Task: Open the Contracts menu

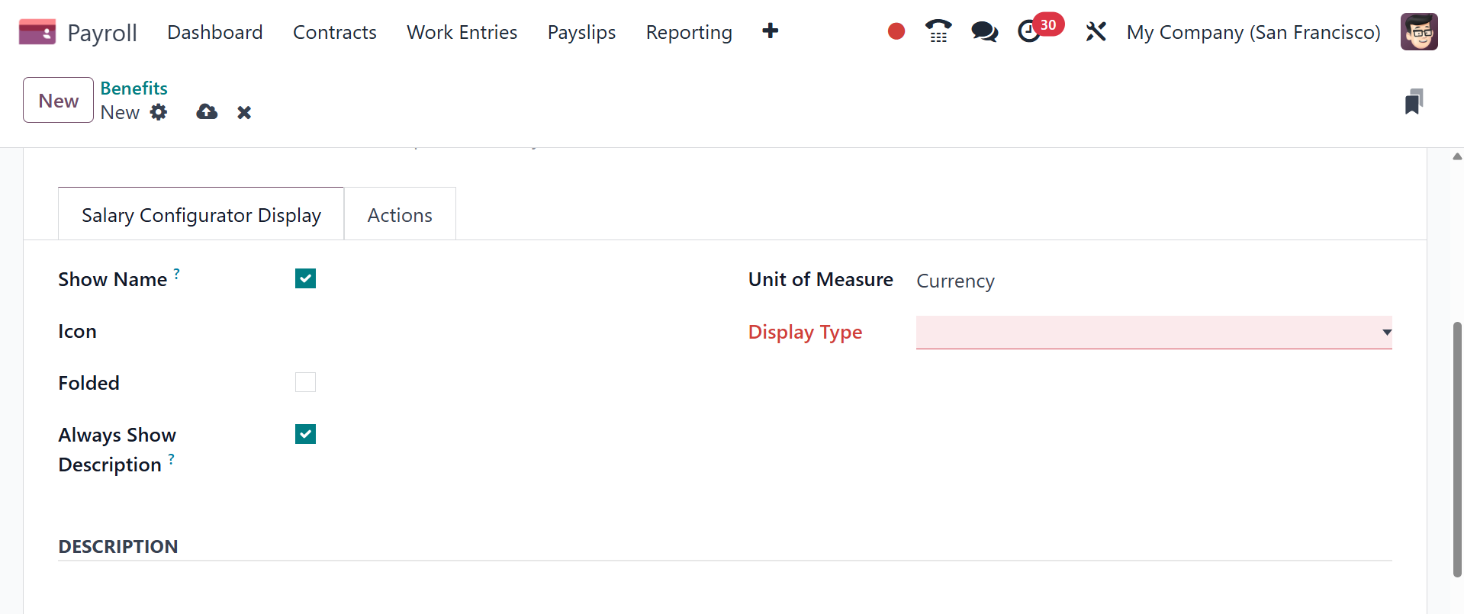Action: (x=335, y=32)
